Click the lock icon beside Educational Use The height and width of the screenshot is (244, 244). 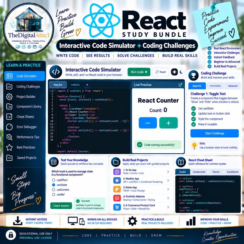coord(11,235)
